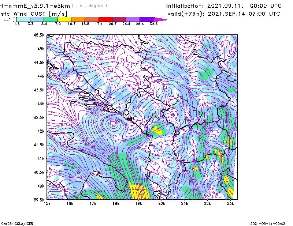Click the 'initialisation: 2021.09.11. 00:00 UTC' line
Image resolution: width=293 pixels, height=226 pixels.
[x=224, y=6]
